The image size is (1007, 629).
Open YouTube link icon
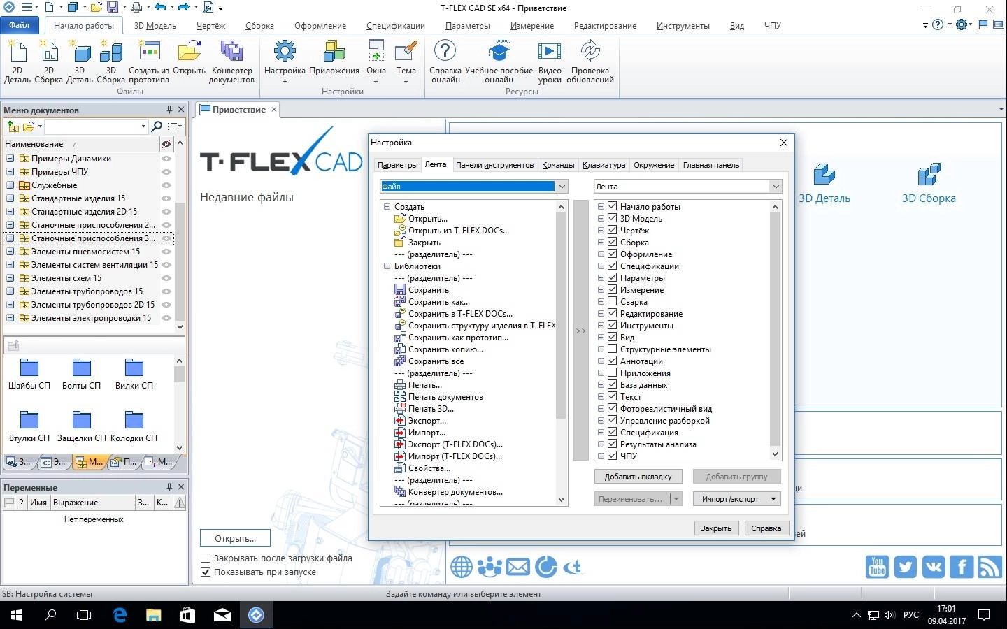877,566
